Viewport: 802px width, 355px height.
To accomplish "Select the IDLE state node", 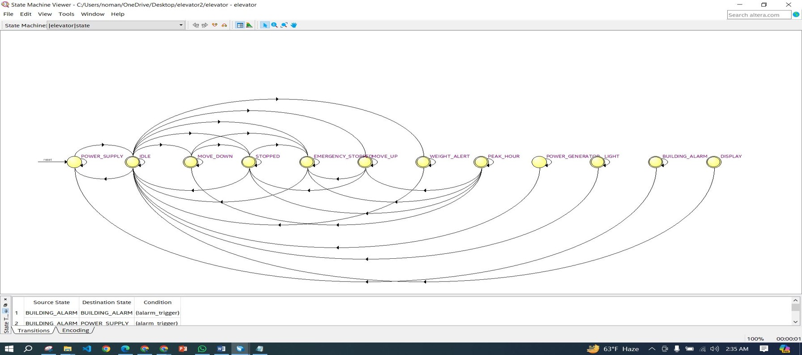I will click(x=132, y=162).
